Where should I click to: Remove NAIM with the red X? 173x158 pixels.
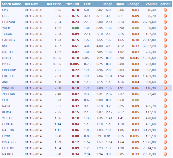(165, 106)
